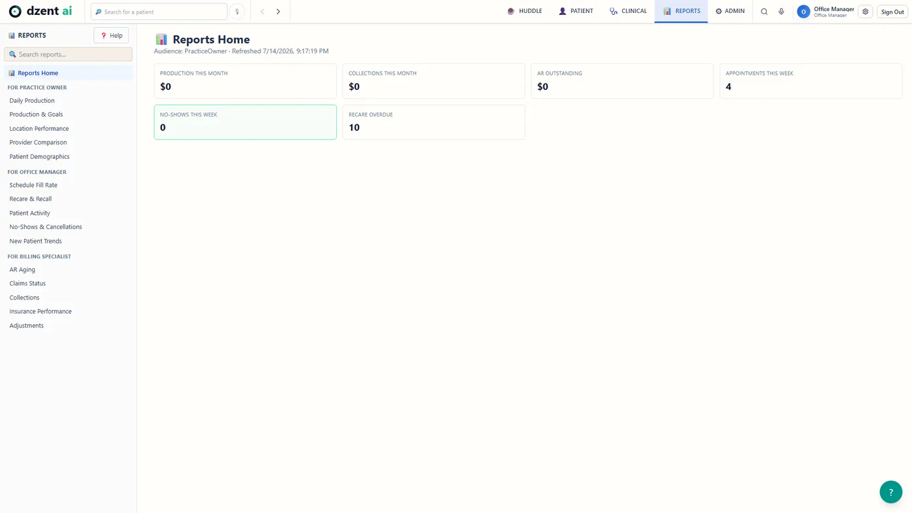Screen dimensions: 912x513
Task: Focus the Search for a patient field
Action: coord(159,12)
